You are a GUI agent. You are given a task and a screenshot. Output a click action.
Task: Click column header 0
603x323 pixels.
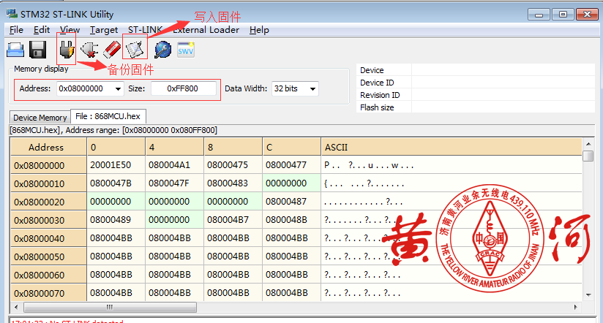tap(116, 147)
